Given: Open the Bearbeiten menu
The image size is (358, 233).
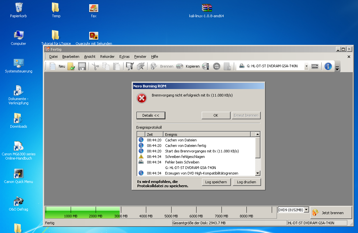Looking at the screenshot, I should (x=71, y=57).
